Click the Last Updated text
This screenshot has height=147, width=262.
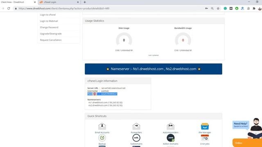(x=154, y=55)
